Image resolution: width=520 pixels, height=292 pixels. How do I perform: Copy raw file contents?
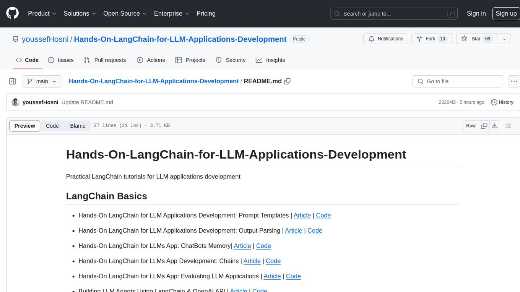[484, 126]
